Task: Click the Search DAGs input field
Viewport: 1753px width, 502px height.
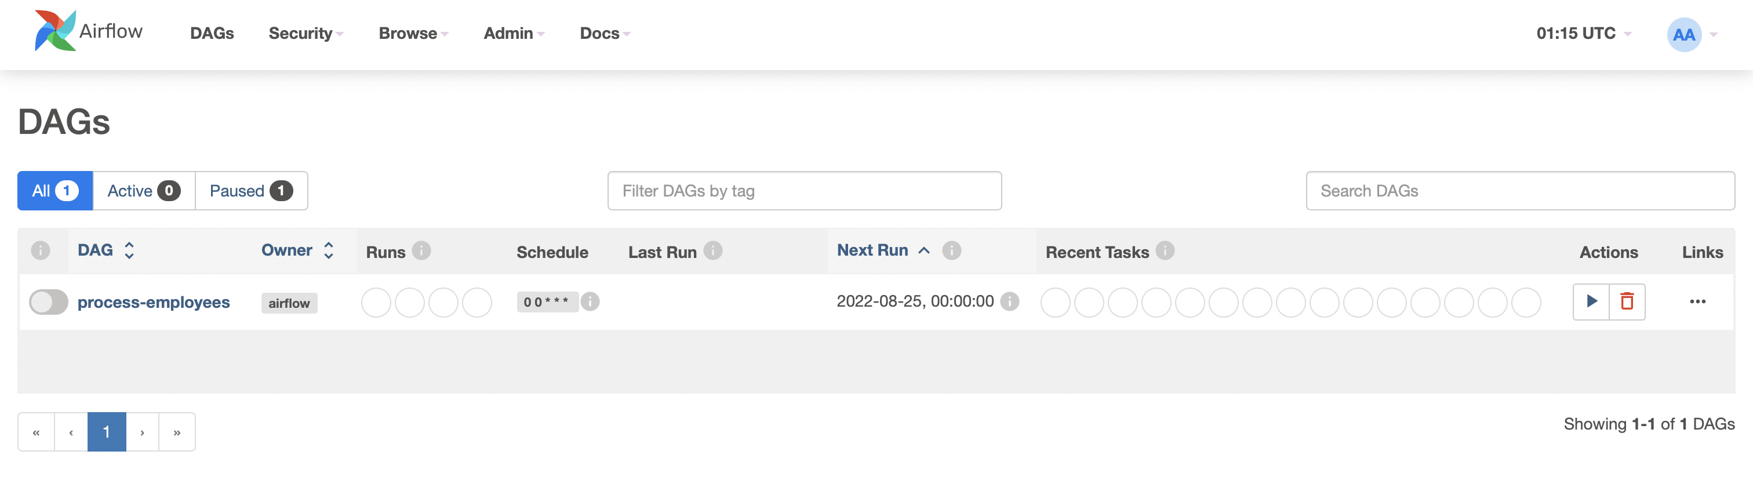Action: [1519, 191]
